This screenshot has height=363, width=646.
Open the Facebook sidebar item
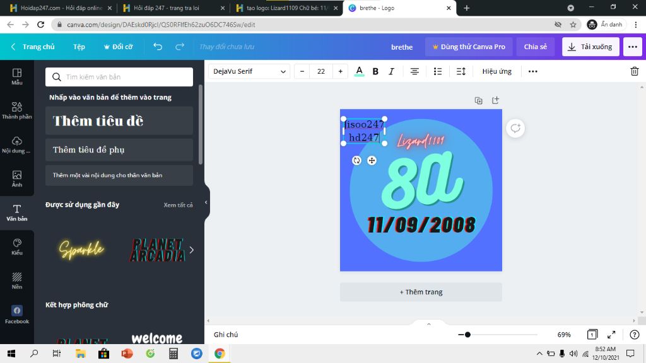17,315
